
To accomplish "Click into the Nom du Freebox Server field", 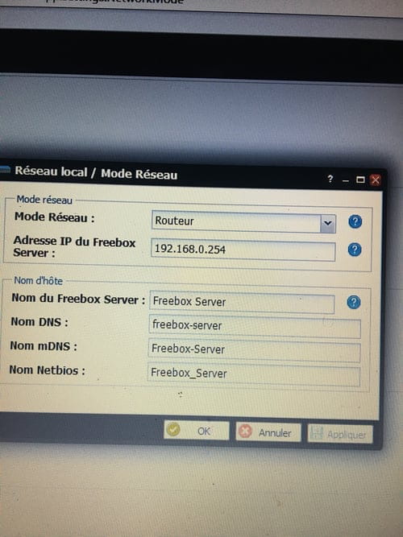I will coord(242,303).
